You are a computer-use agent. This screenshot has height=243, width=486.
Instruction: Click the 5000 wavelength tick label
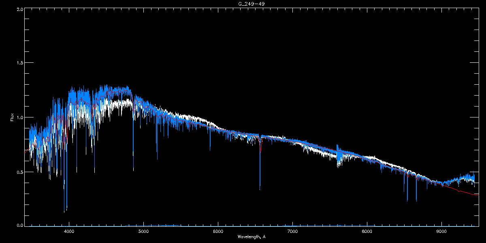click(x=143, y=231)
